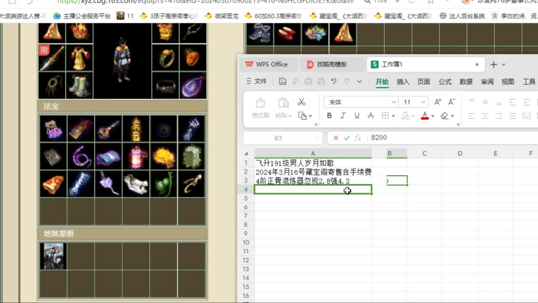
Task: Increase font size with A+ icon
Action: (x=438, y=102)
